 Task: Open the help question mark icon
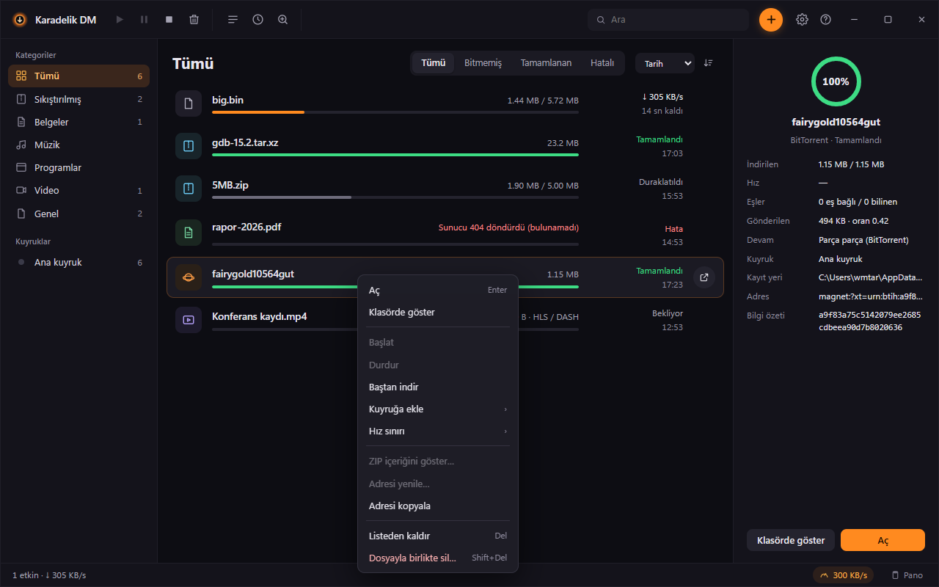[x=826, y=20]
